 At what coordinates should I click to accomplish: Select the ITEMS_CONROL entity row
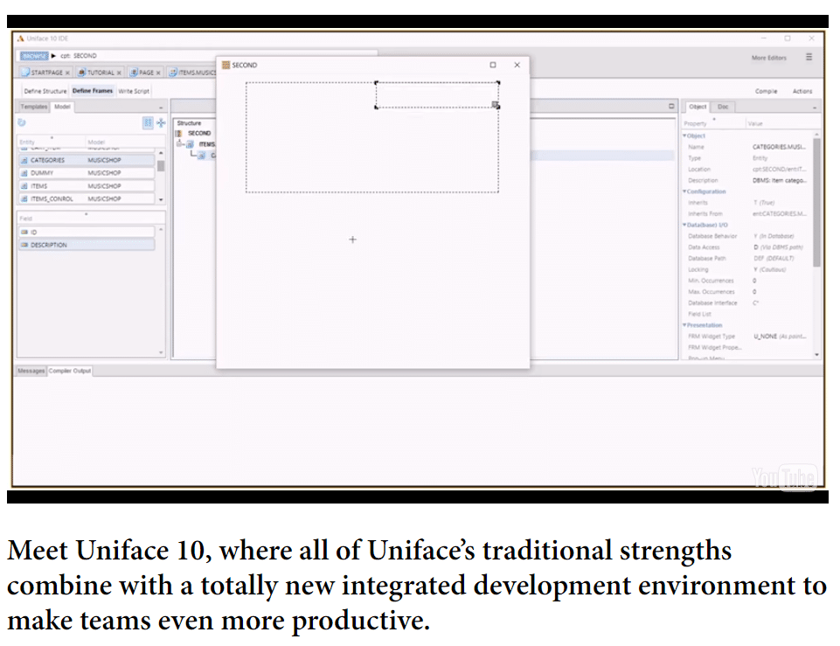pyautogui.click(x=87, y=198)
